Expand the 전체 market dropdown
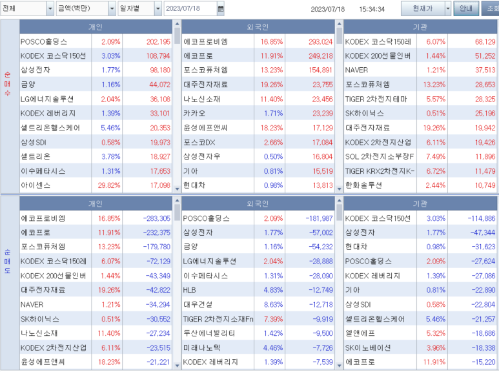This screenshot has width=499, height=372. pyautogui.click(x=50, y=8)
